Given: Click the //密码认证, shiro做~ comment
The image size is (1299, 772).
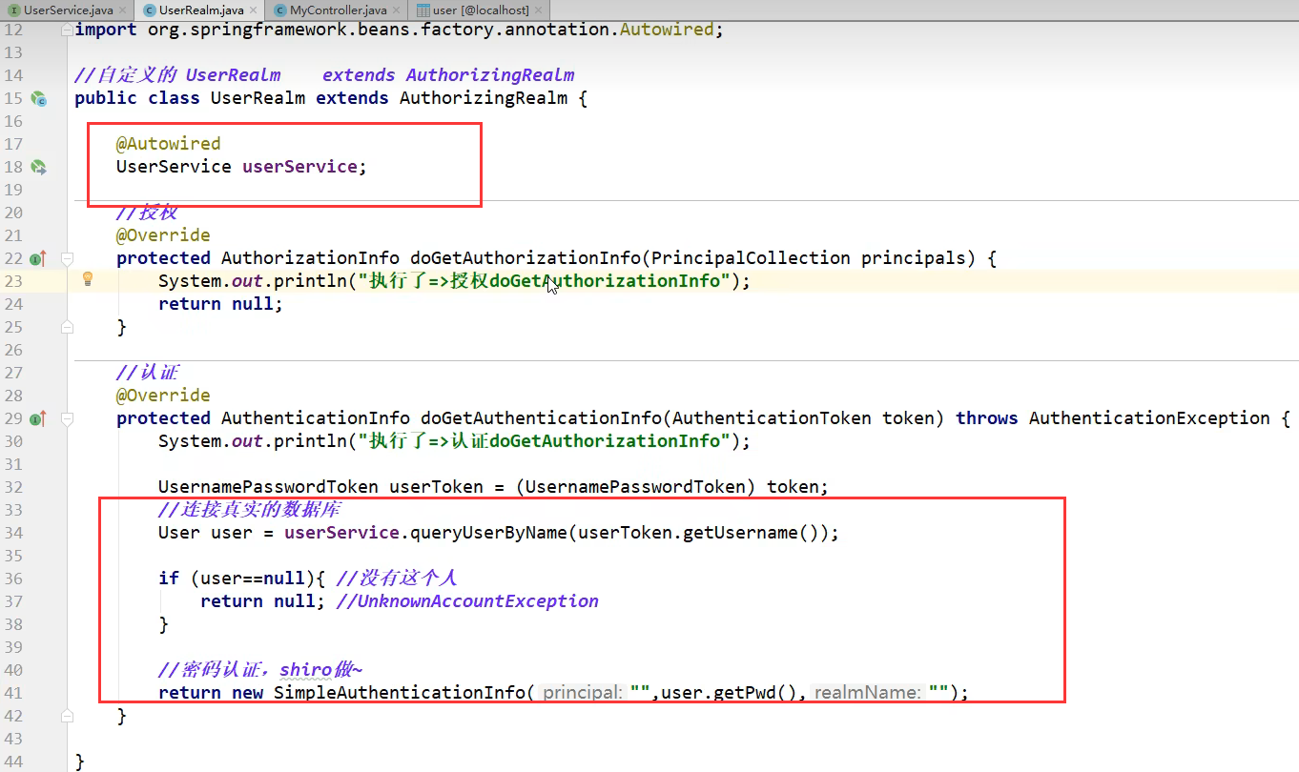Looking at the screenshot, I should pos(260,670).
